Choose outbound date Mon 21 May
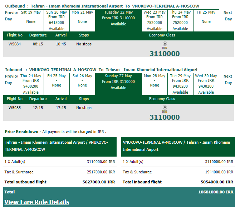 tap(82, 20)
